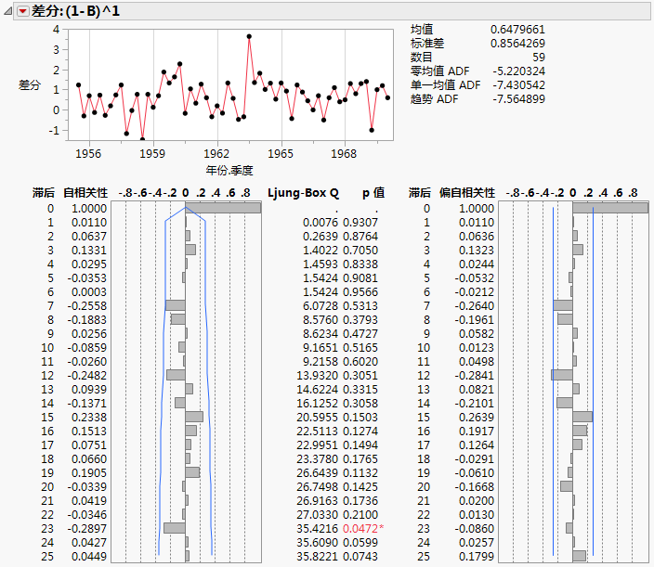Click the 自相关性 column header
Image resolution: width=654 pixels, height=567 pixels.
pos(85,193)
